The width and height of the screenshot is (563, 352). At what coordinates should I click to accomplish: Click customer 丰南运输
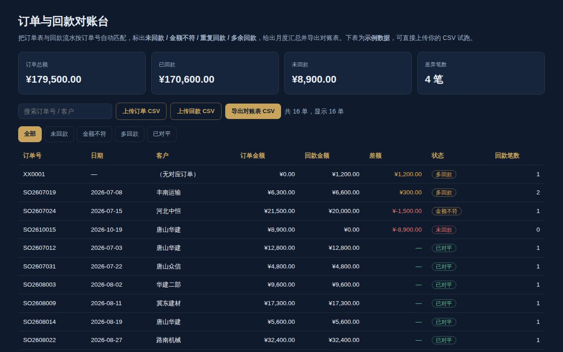(168, 192)
